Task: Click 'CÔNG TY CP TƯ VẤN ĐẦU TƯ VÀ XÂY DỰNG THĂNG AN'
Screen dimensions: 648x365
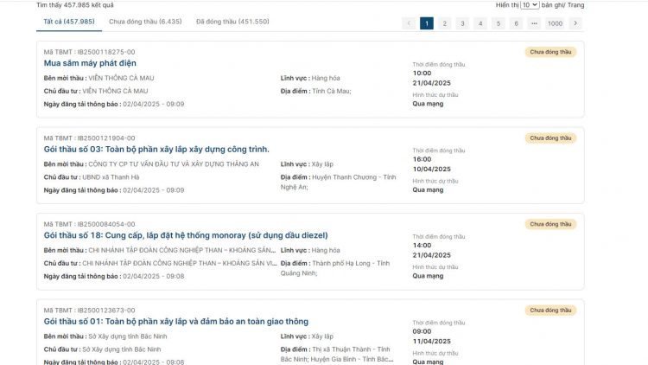Action: click(174, 163)
